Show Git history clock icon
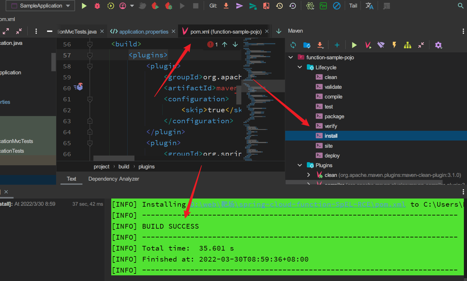 tap(279, 6)
